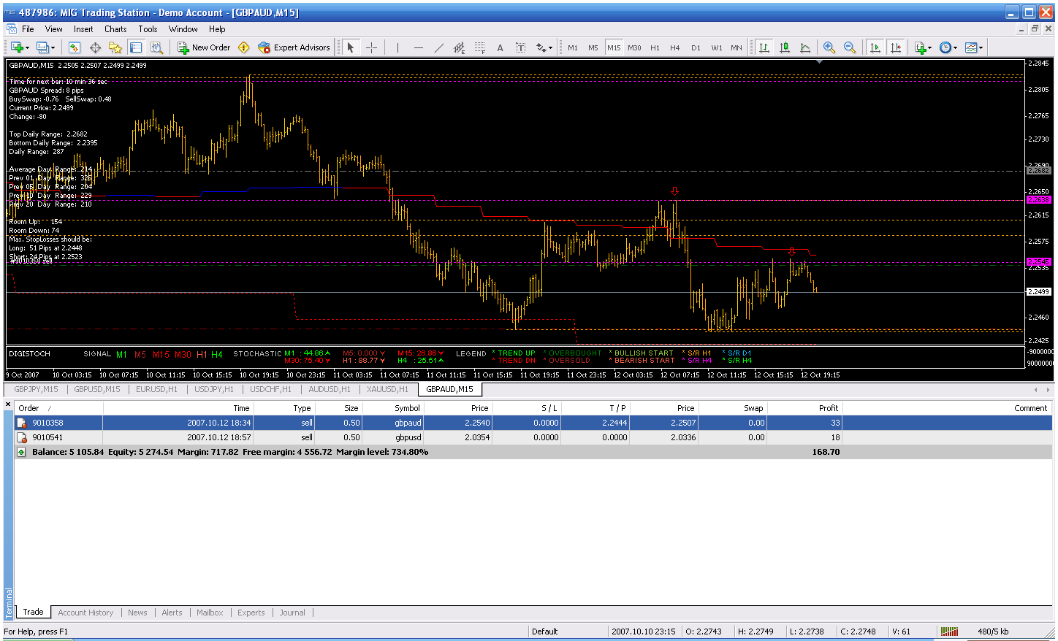Open the Charts menu
The width and height of the screenshot is (1058, 641).
click(x=115, y=29)
